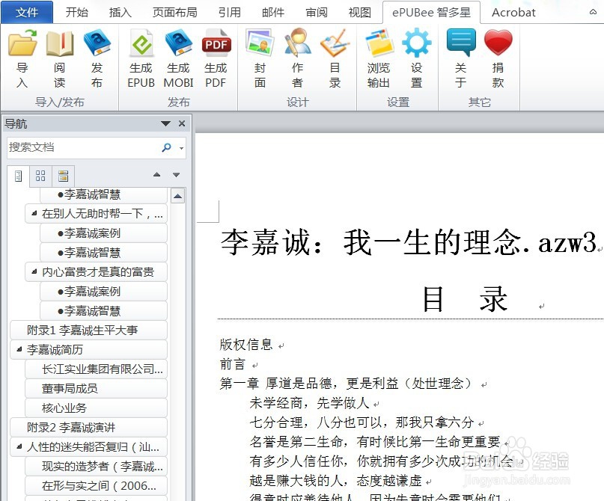Open the 导航 pane options dropdown
604x501 pixels.
click(x=165, y=123)
